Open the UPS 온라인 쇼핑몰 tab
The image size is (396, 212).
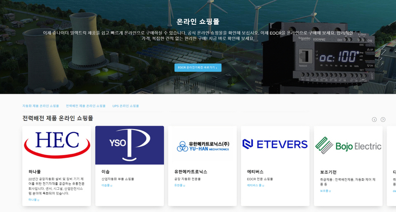(126, 106)
